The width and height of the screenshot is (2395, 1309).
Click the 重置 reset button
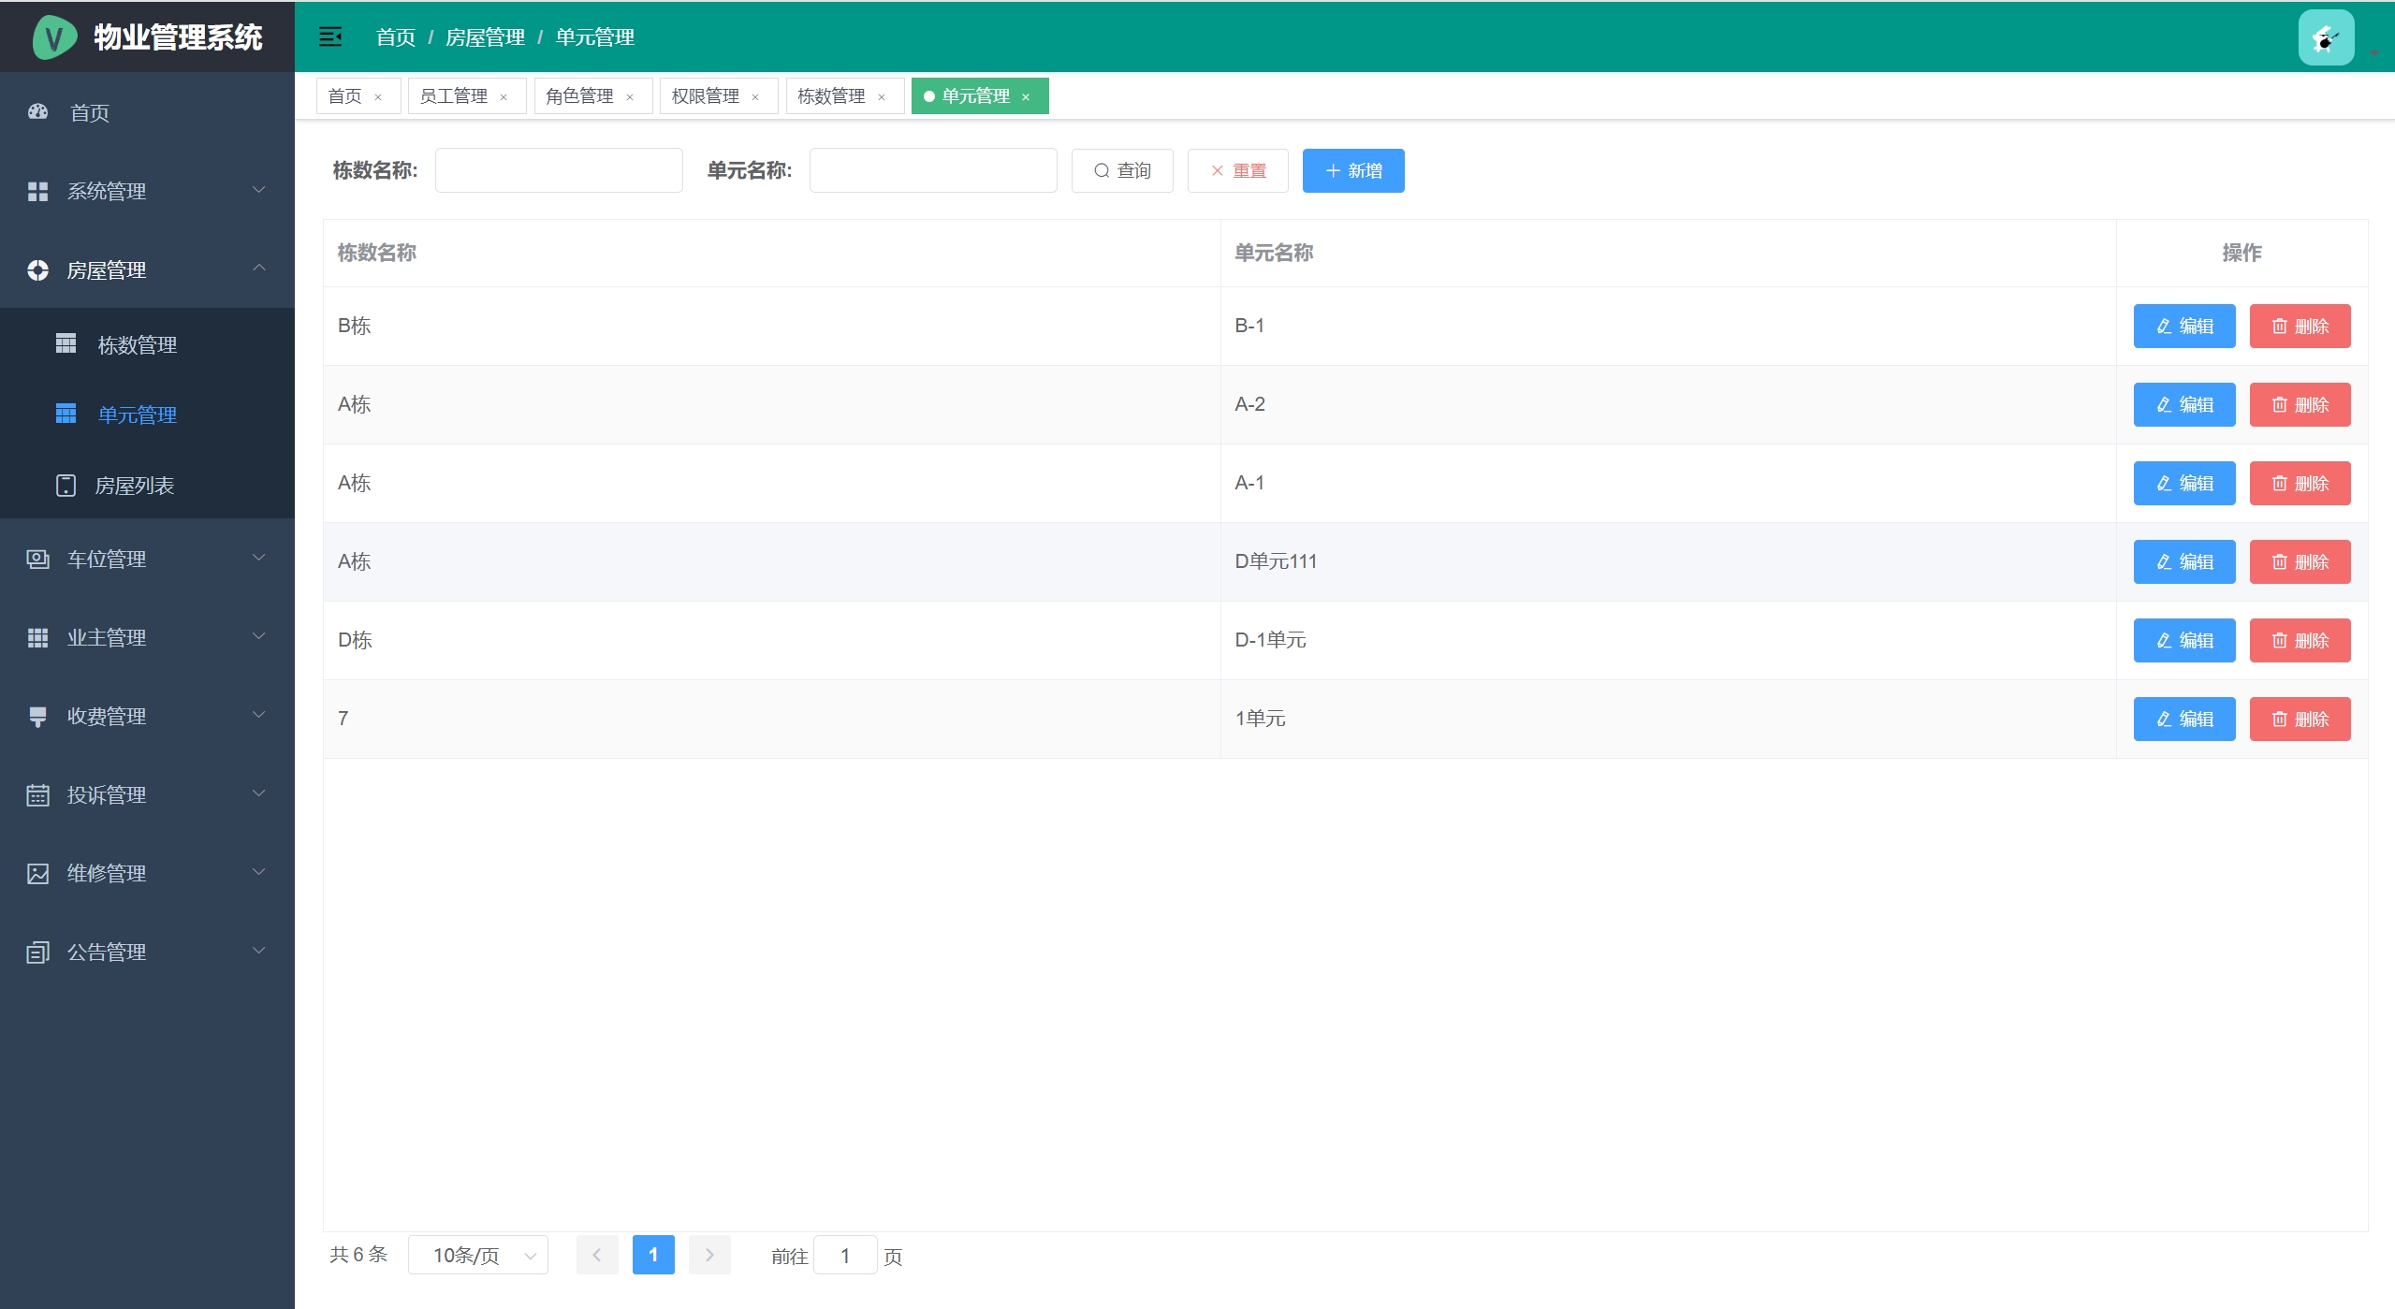point(1237,170)
